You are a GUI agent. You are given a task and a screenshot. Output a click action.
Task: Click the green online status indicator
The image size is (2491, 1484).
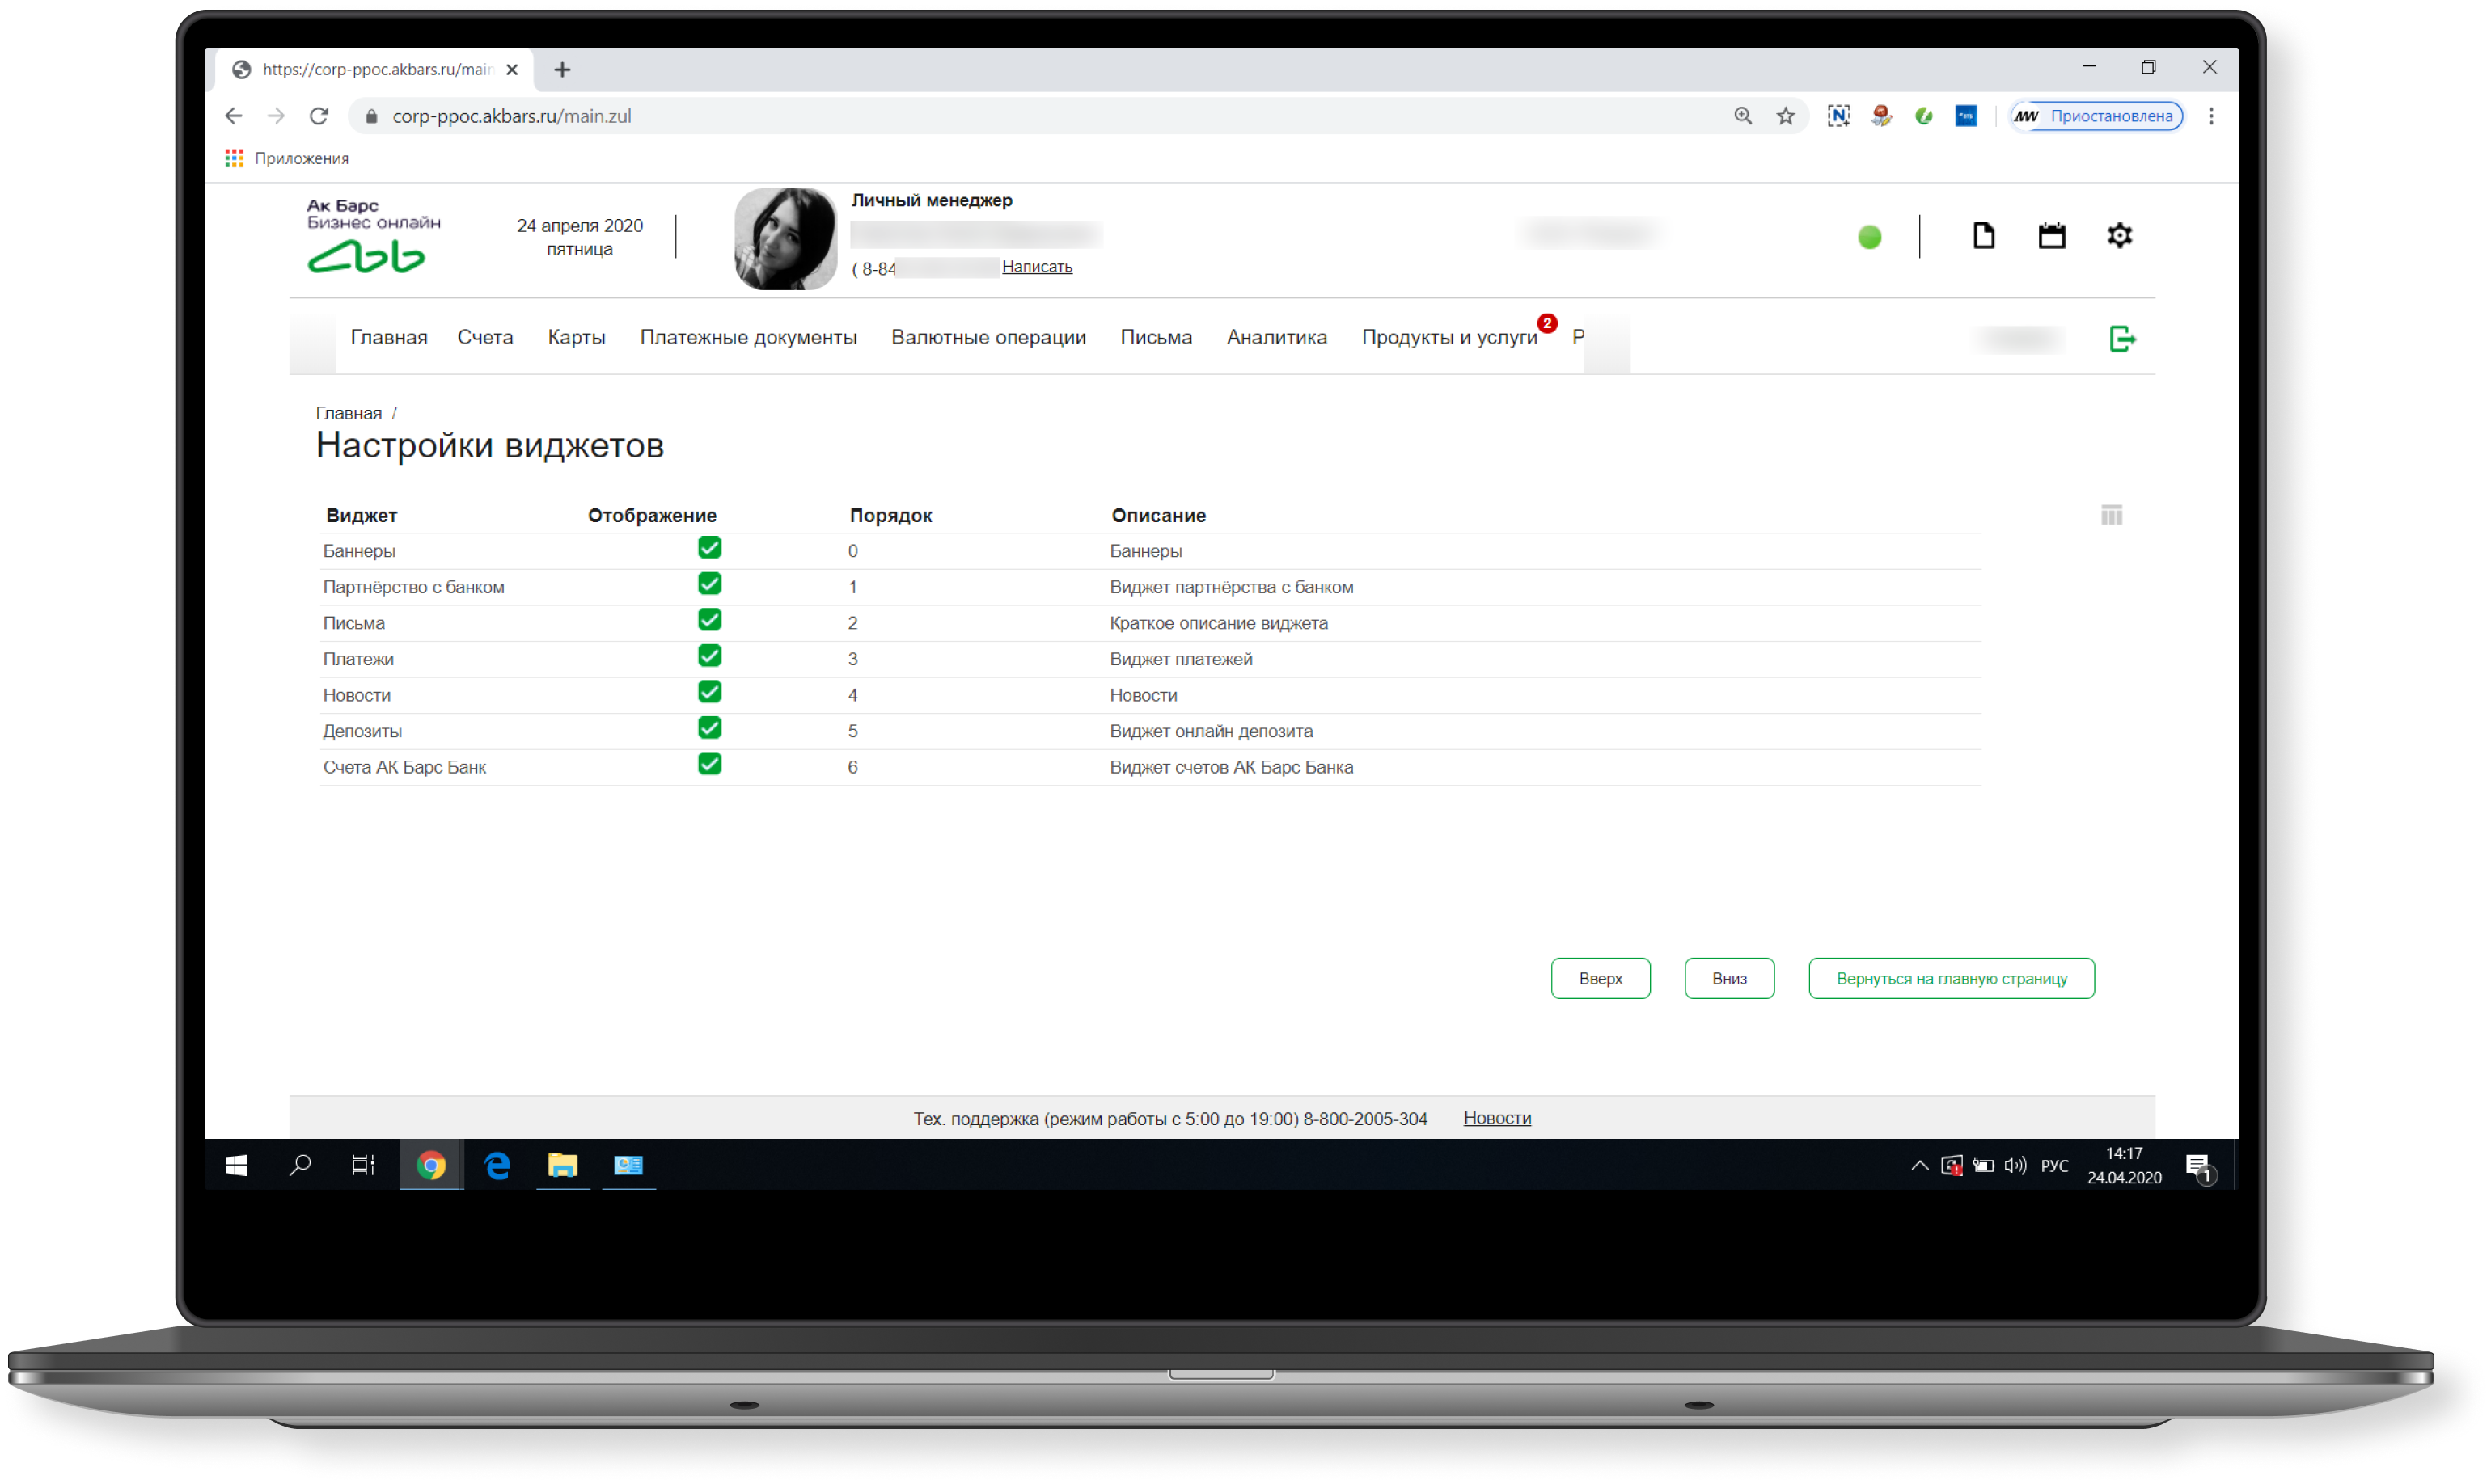[1869, 237]
